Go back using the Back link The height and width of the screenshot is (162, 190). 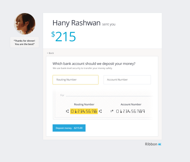[50, 53]
